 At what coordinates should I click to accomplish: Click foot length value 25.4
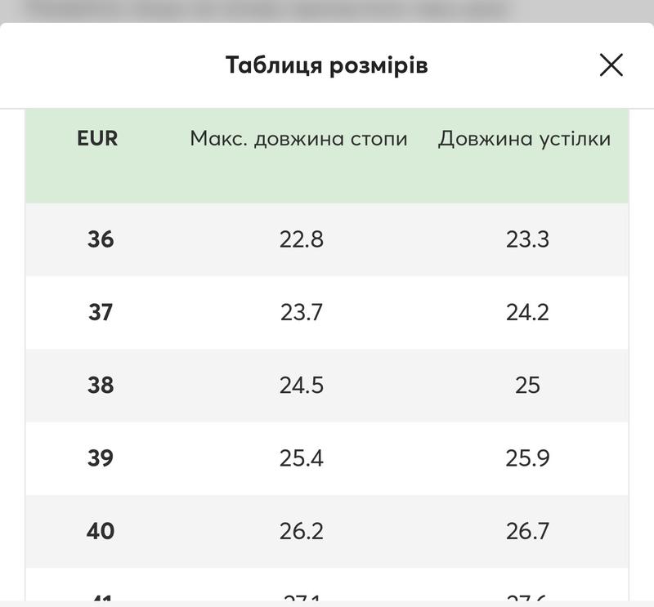click(x=301, y=458)
